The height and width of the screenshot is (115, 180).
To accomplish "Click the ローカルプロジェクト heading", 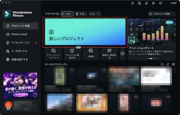I will click(x=56, y=64).
